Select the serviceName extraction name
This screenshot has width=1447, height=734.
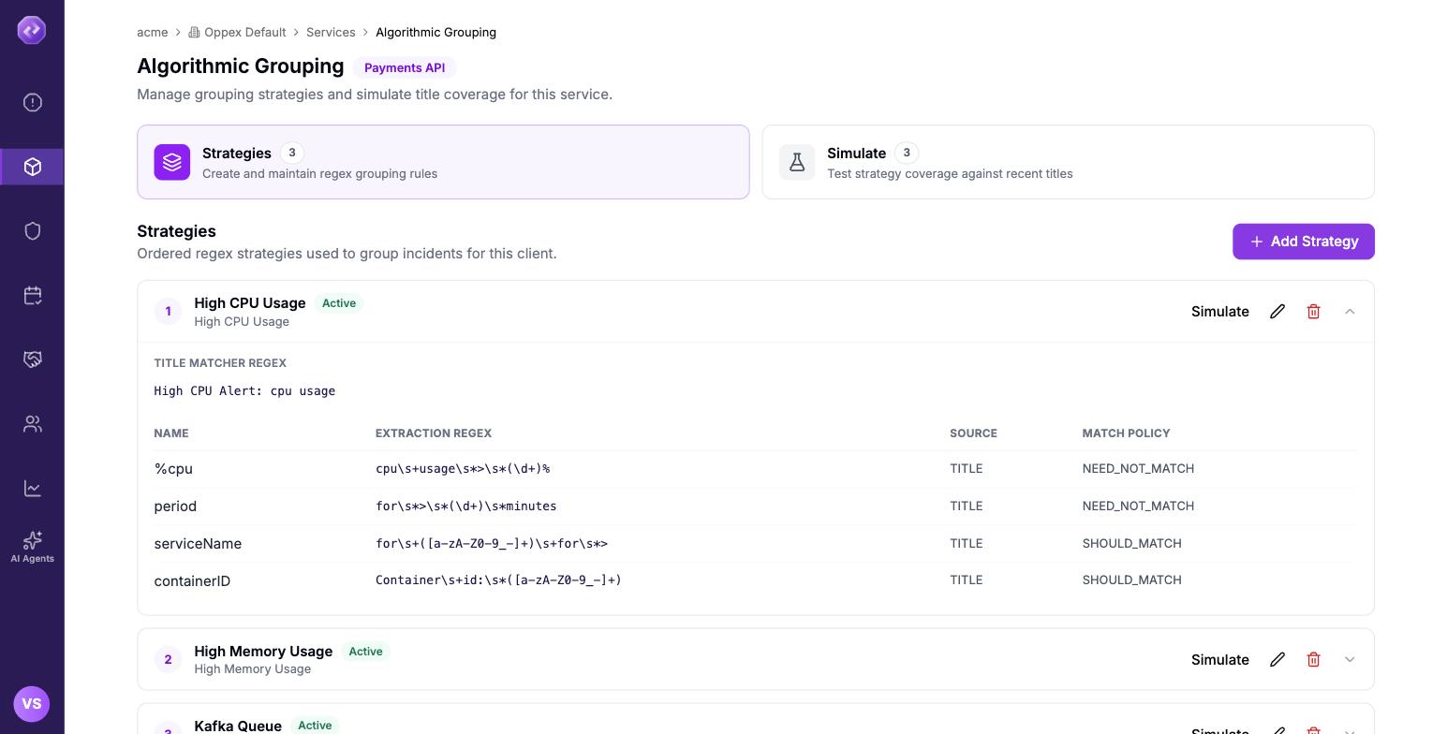[x=198, y=544]
